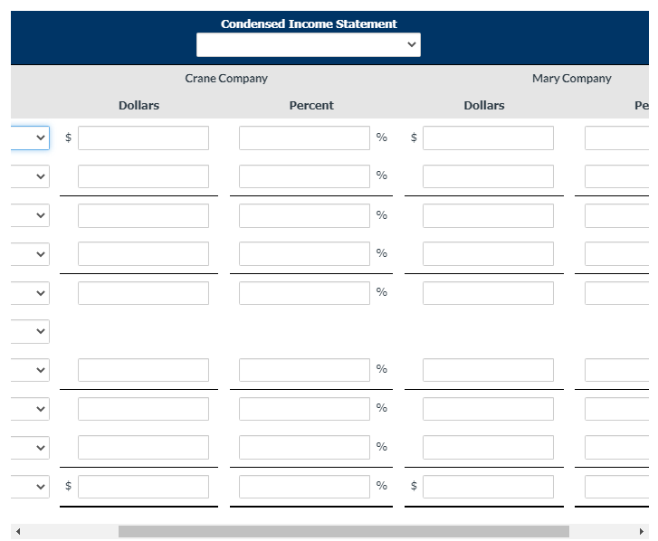Click the 'Crane Company' column heading
The image size is (658, 541).
click(226, 79)
